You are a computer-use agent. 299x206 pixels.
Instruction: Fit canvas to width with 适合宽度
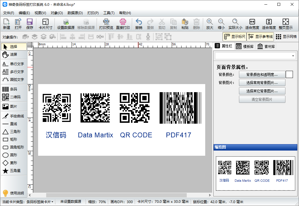(x=252, y=24)
